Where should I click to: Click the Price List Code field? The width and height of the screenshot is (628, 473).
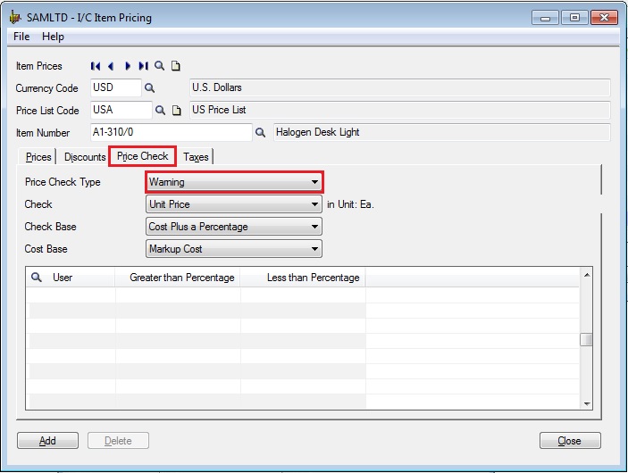(121, 110)
